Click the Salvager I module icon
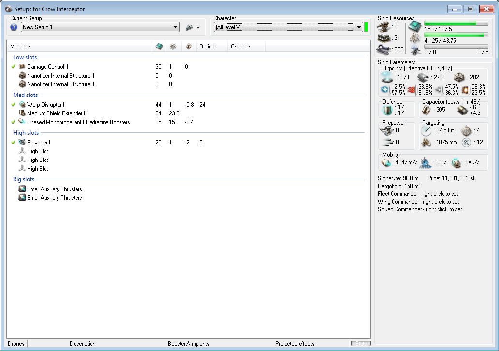This screenshot has height=351, width=499. click(22, 142)
